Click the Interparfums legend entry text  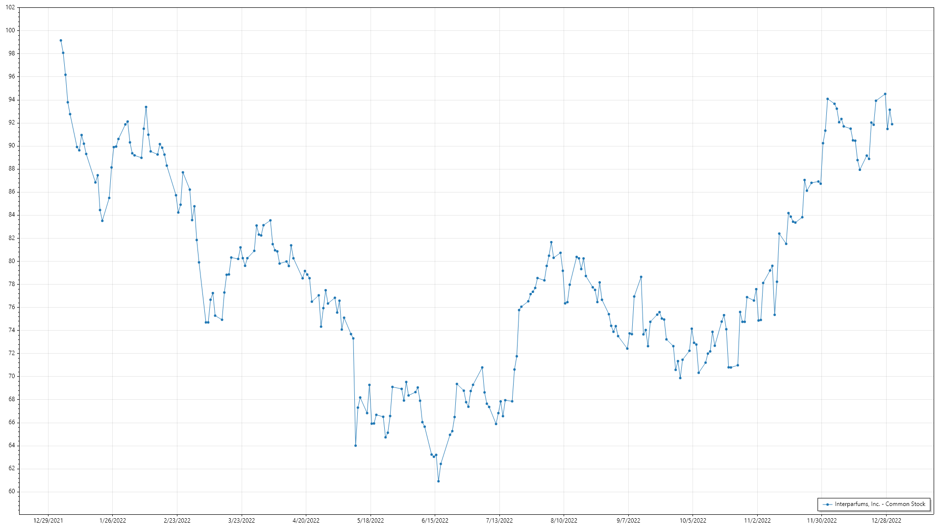[880, 504]
